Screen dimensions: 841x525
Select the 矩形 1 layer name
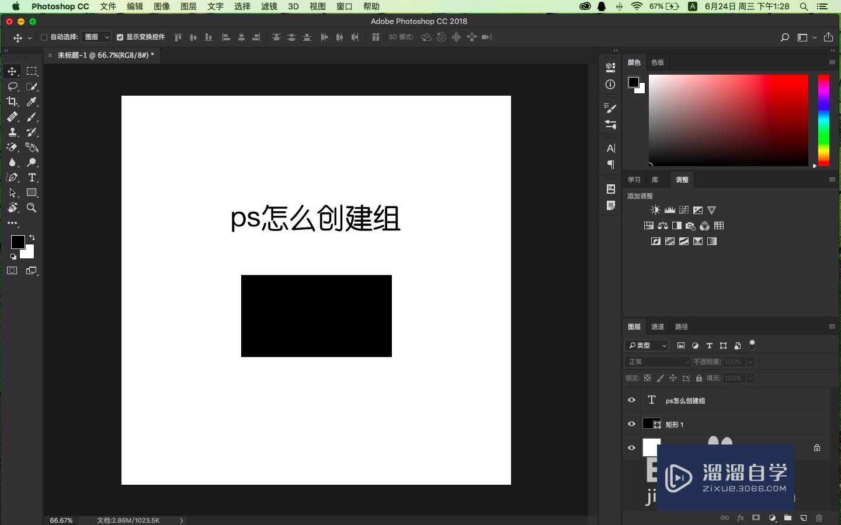(x=675, y=425)
